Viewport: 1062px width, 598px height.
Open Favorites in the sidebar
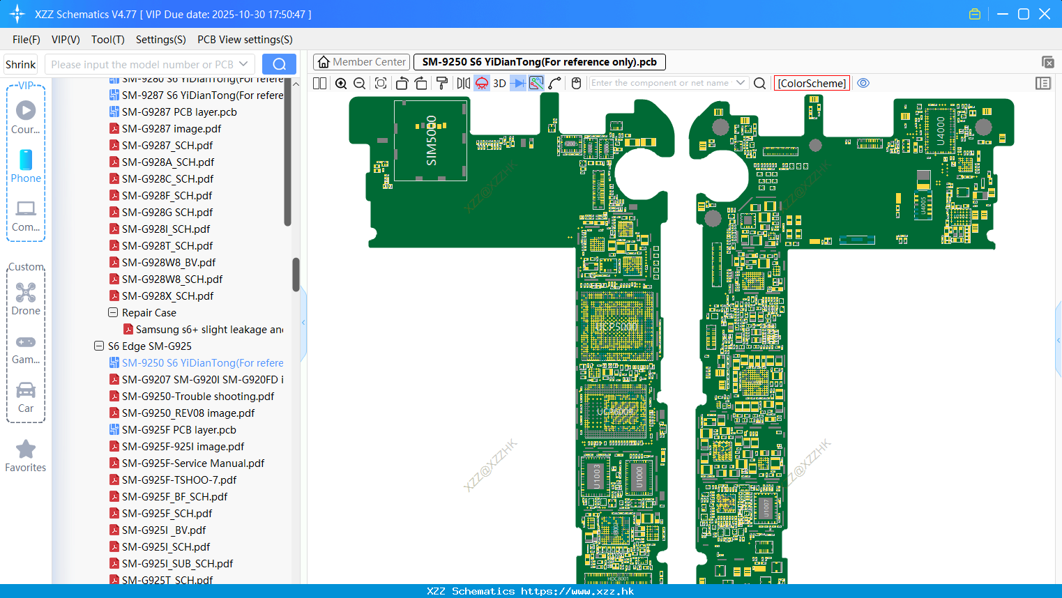26,456
